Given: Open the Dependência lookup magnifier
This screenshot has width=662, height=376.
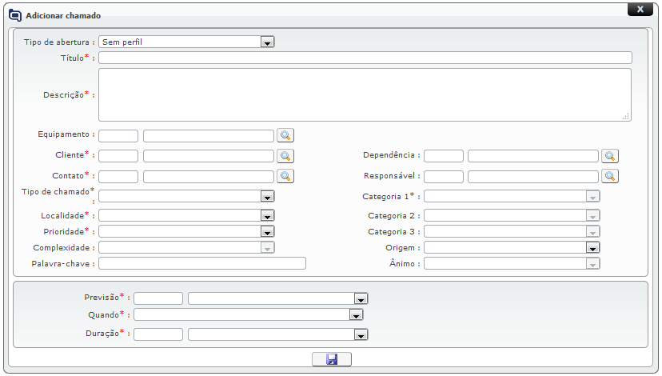Looking at the screenshot, I should [x=610, y=156].
